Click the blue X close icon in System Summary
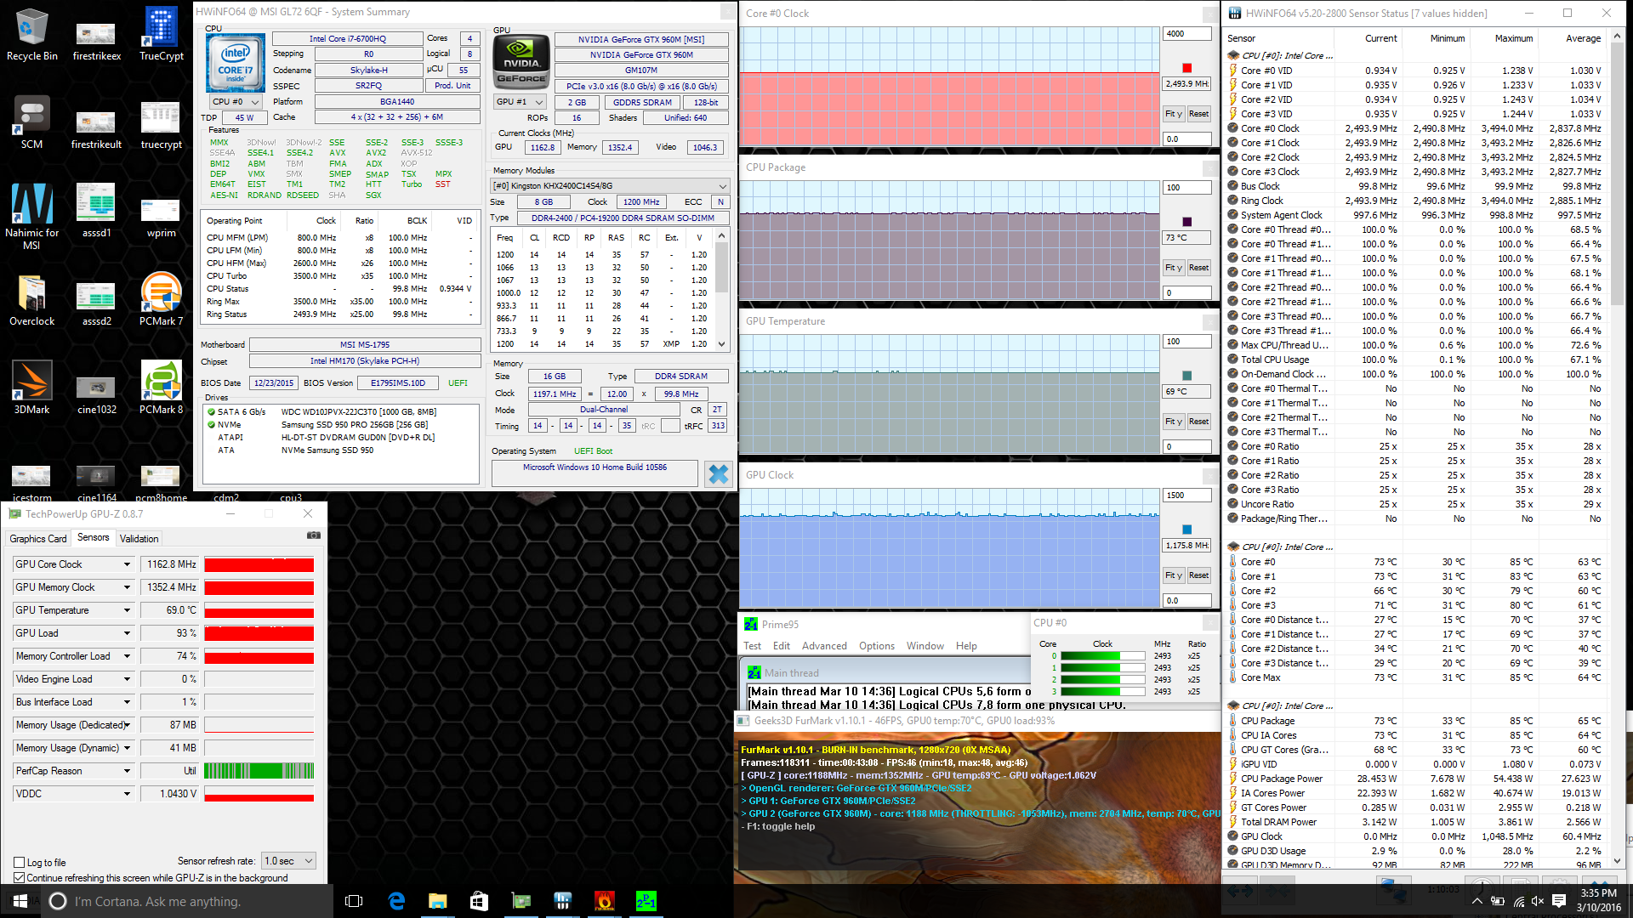 (719, 473)
